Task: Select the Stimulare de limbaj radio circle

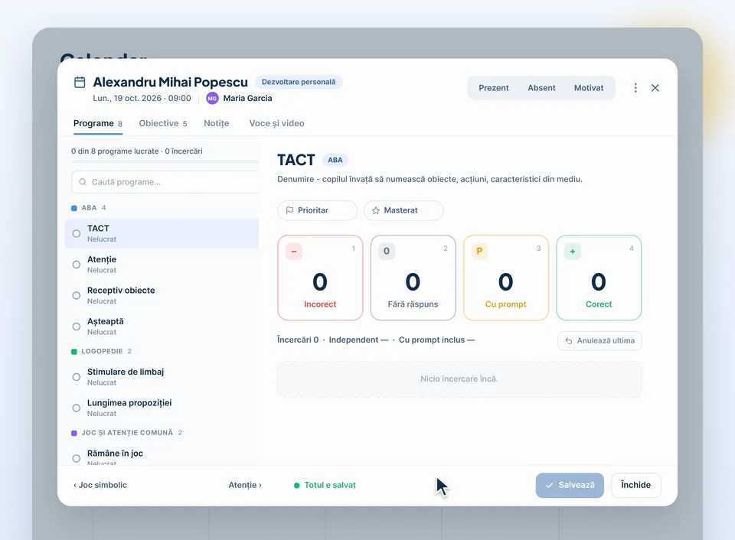Action: point(77,377)
